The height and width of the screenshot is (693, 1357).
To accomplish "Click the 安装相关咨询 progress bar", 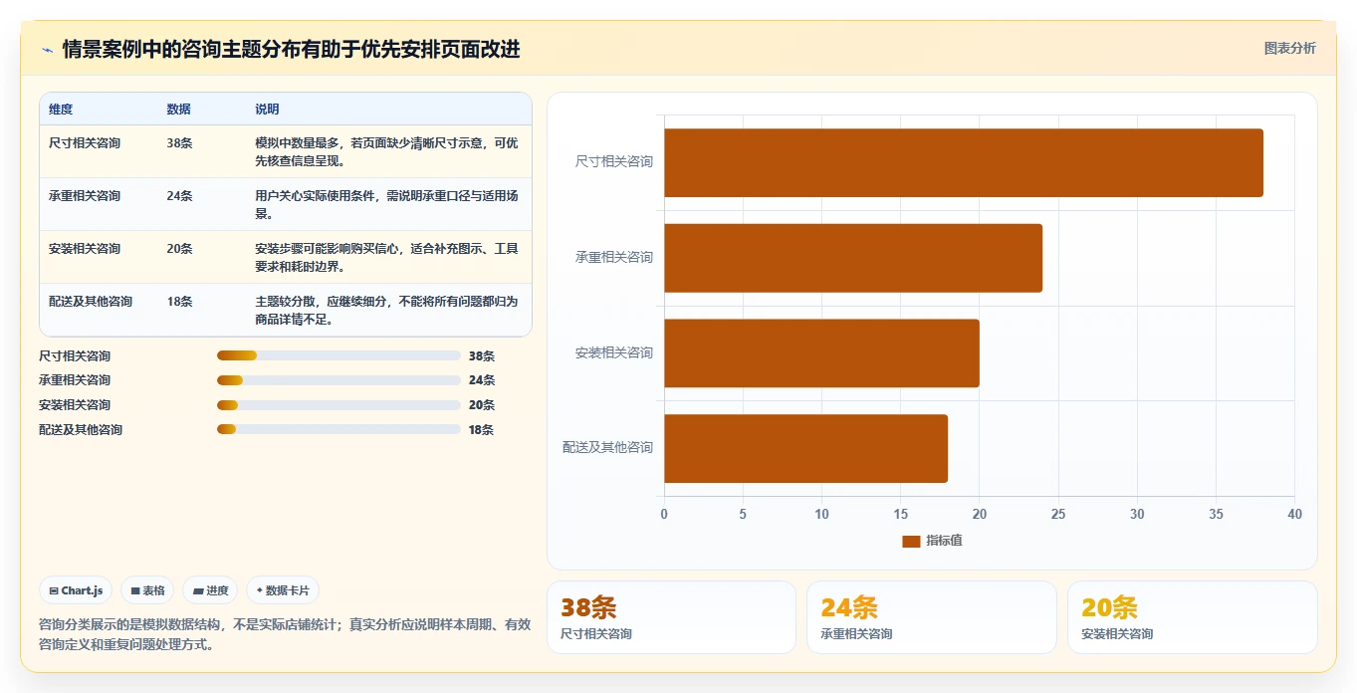I will click(339, 405).
